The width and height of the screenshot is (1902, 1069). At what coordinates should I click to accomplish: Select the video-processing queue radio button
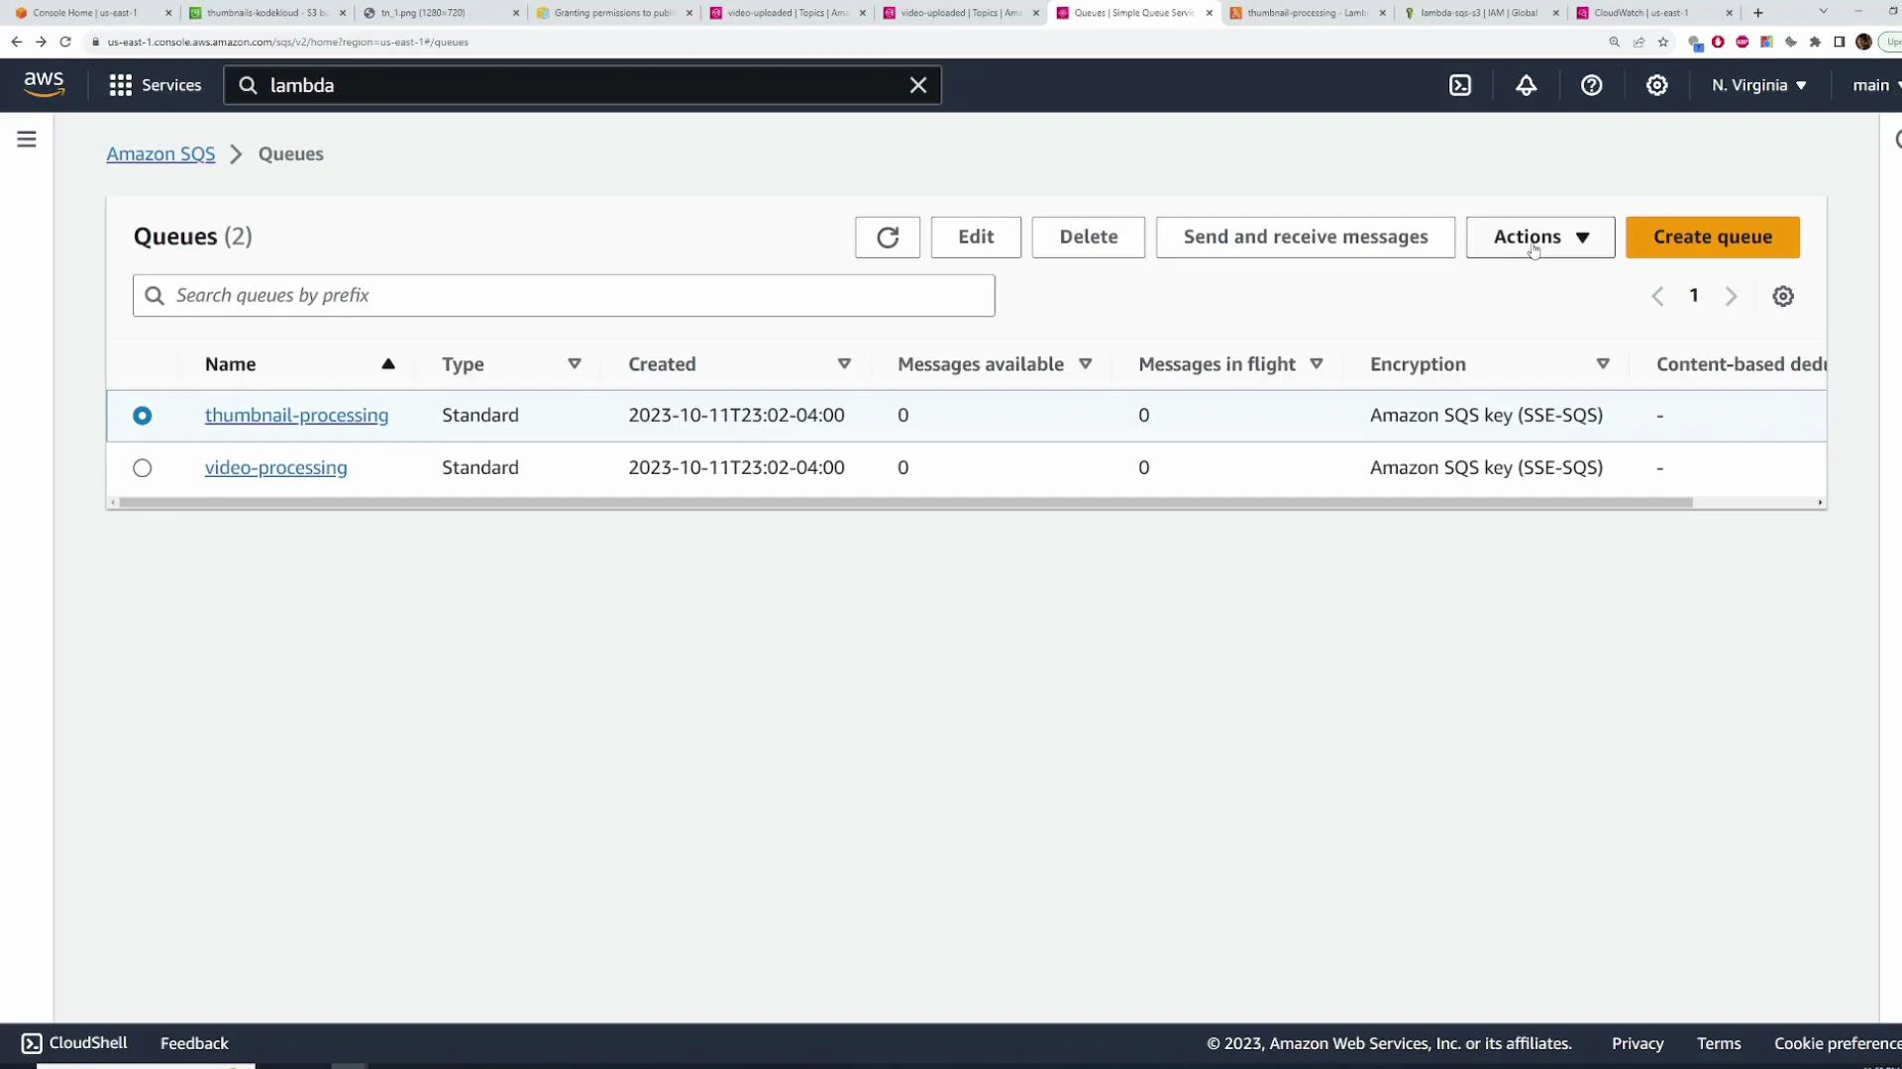pos(143,467)
